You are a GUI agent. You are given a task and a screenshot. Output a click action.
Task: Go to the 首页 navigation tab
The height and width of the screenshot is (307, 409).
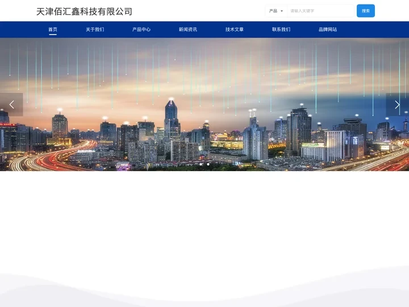coord(53,30)
